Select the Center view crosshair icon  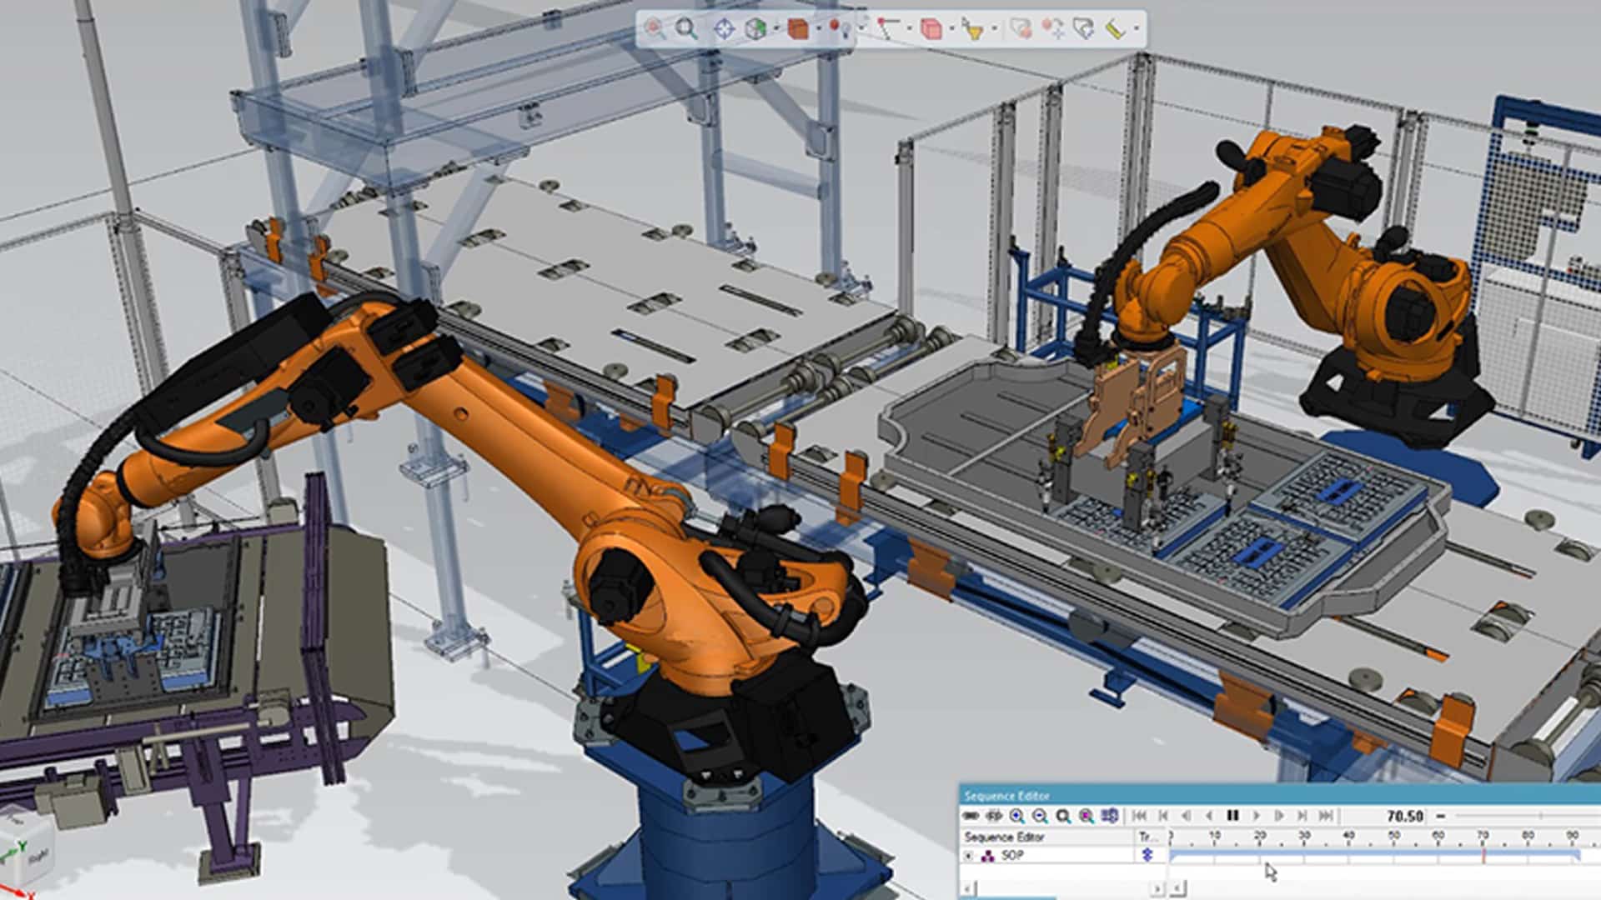tap(724, 28)
